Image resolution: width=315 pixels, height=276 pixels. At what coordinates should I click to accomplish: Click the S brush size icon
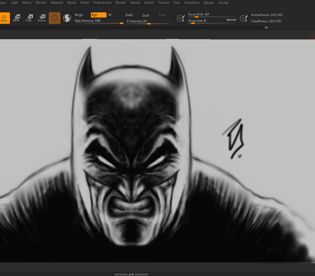[x=181, y=18]
